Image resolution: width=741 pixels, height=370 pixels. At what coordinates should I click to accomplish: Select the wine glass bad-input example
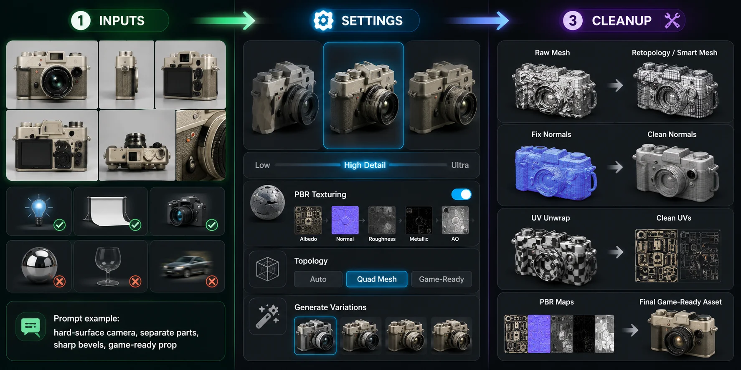point(111,266)
